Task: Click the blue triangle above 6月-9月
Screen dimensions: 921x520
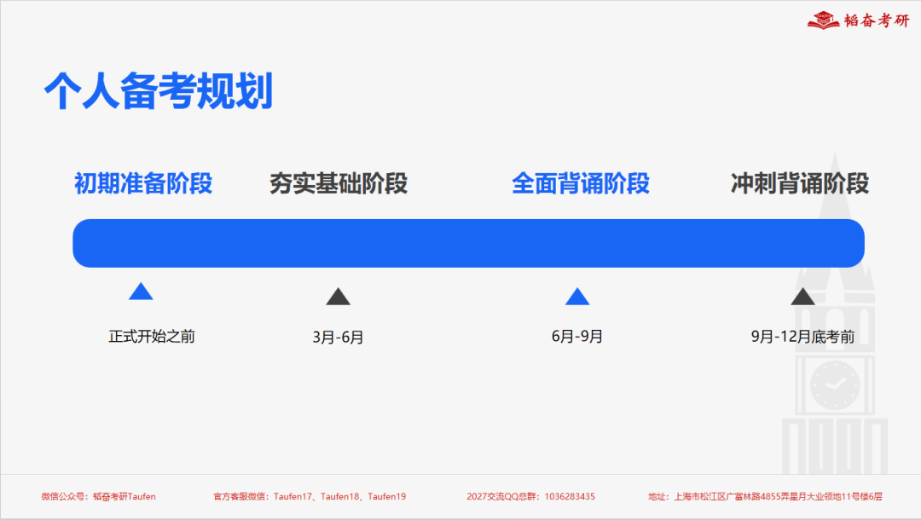Action: click(x=577, y=297)
